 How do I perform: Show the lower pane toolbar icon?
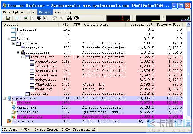click(x=39, y=18)
